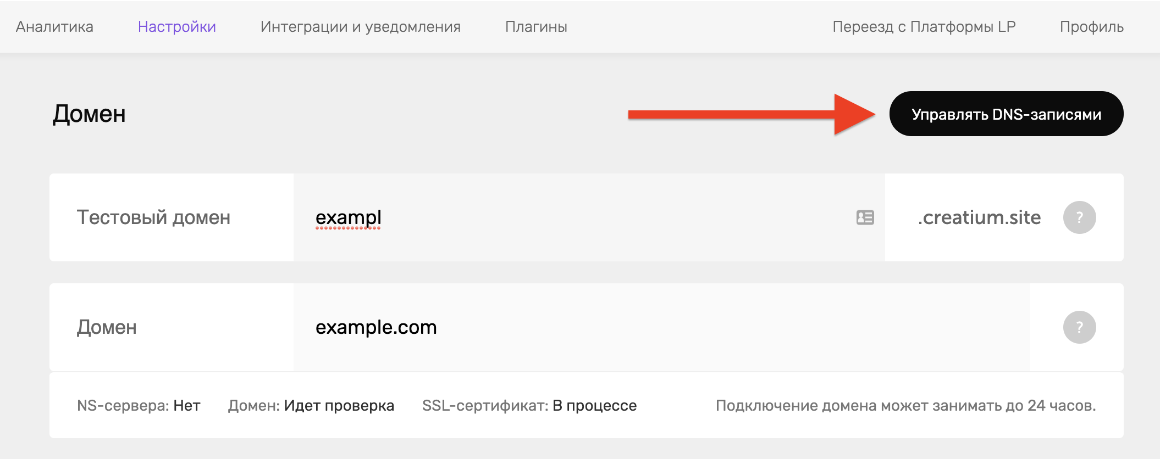
Task: Click the help icon in the Домен row
Action: pos(1079,327)
